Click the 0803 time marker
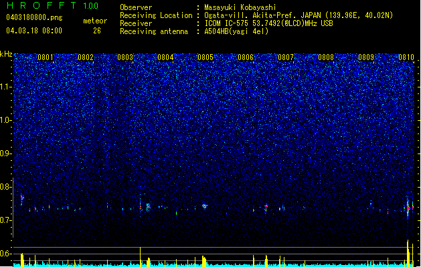421x267 pixels. pos(125,57)
